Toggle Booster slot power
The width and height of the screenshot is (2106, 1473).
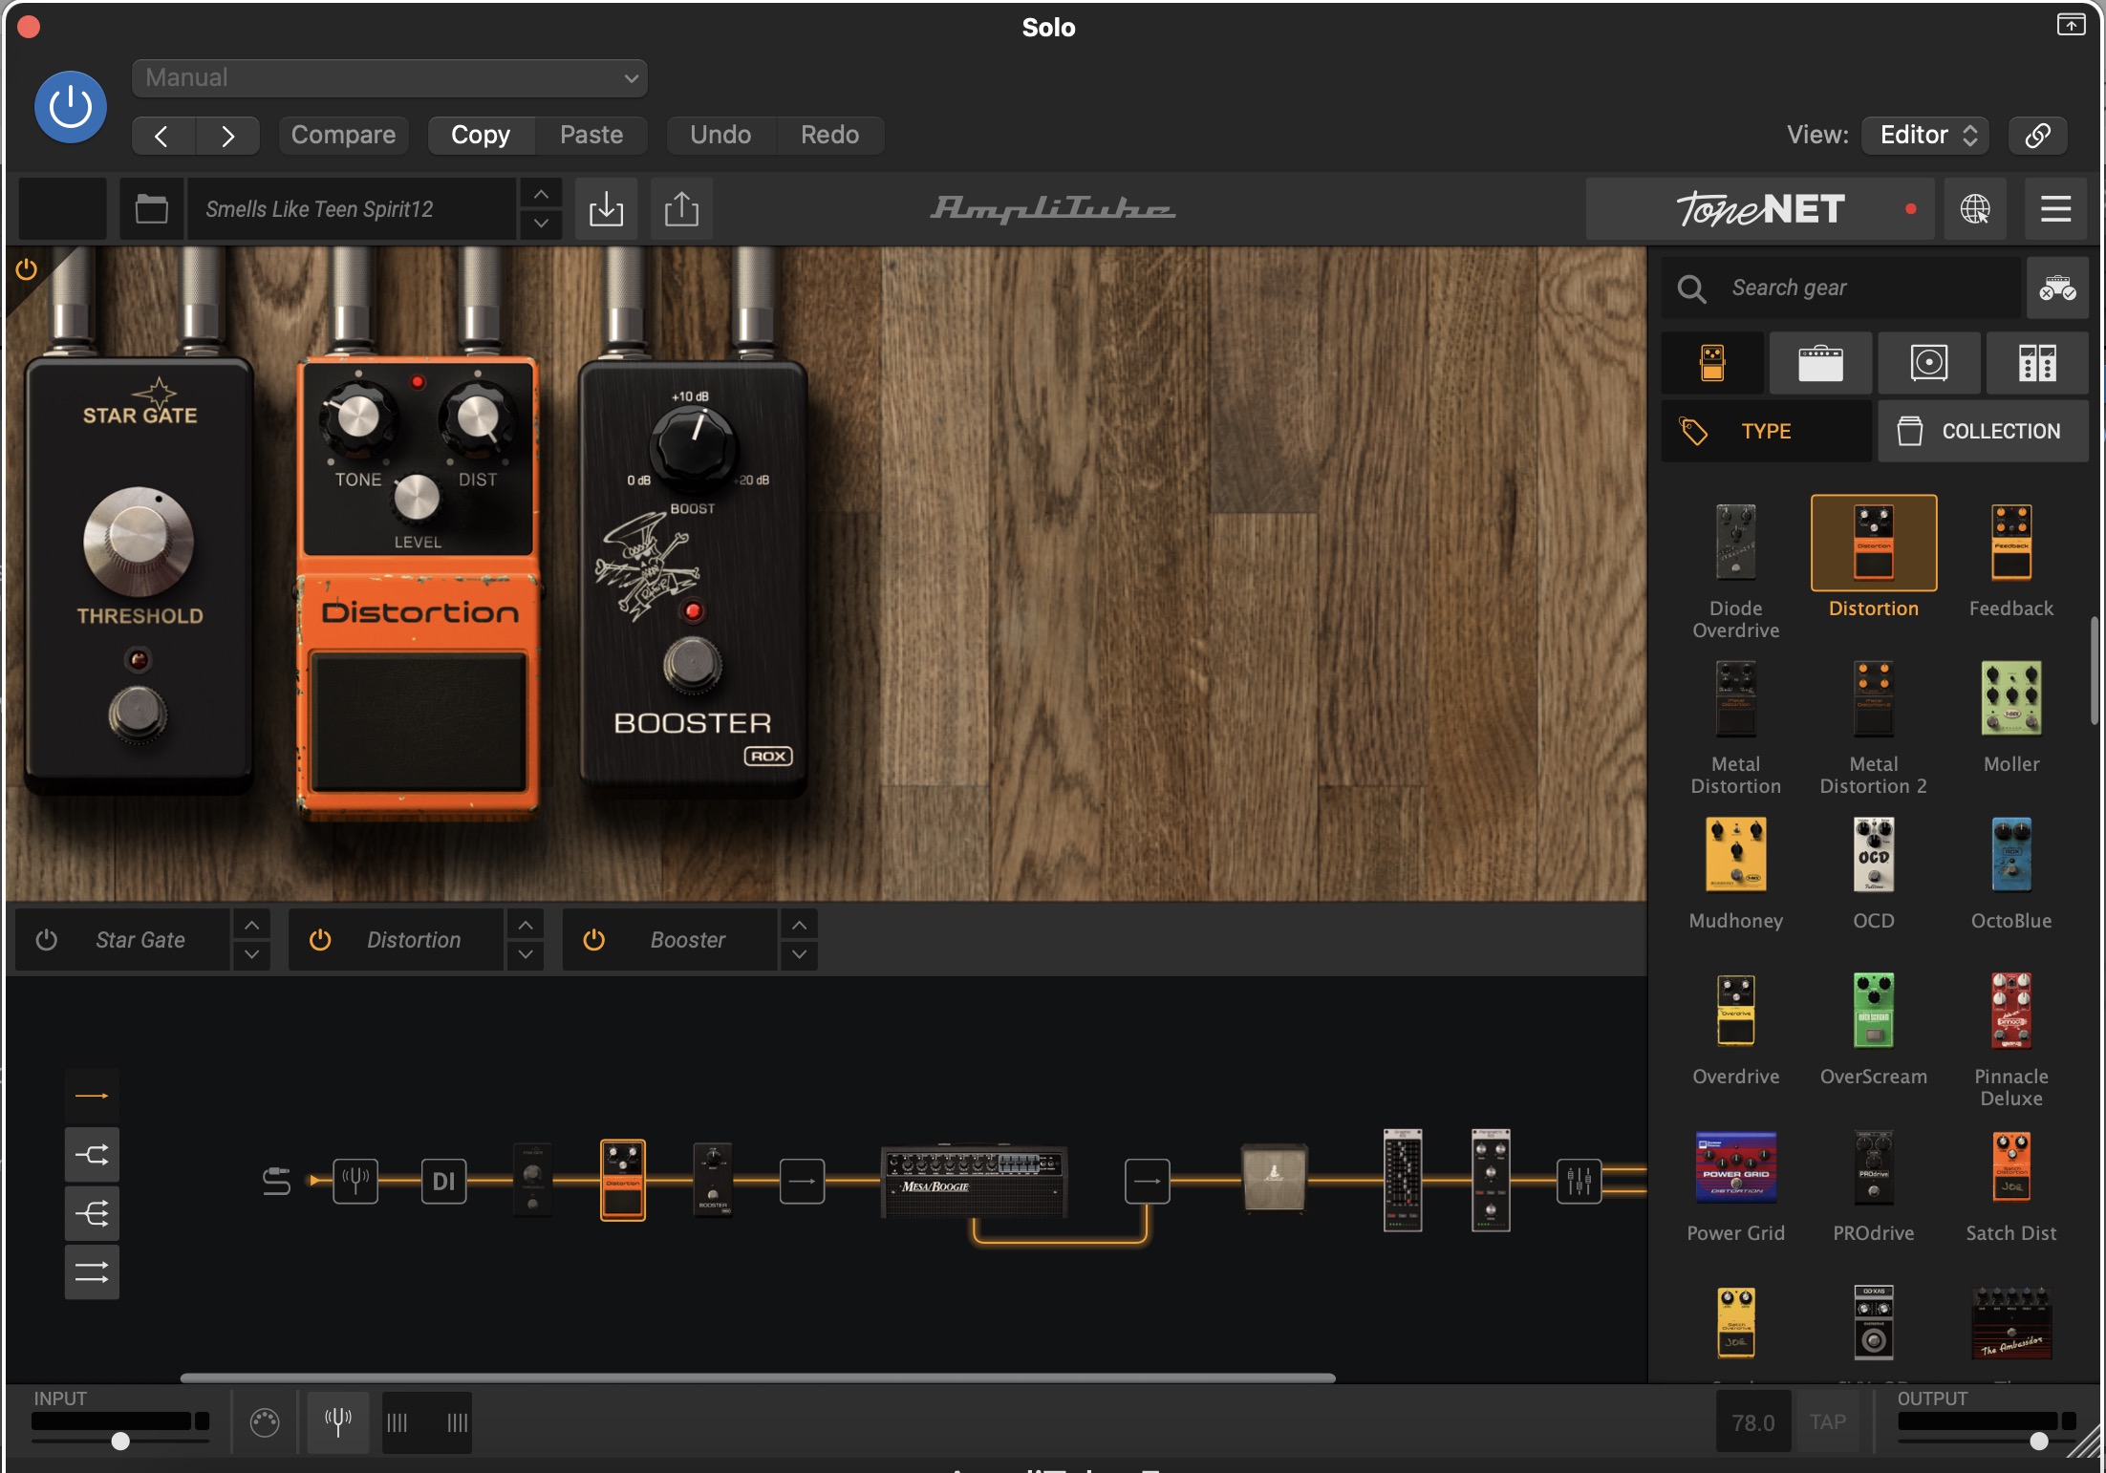(x=593, y=940)
